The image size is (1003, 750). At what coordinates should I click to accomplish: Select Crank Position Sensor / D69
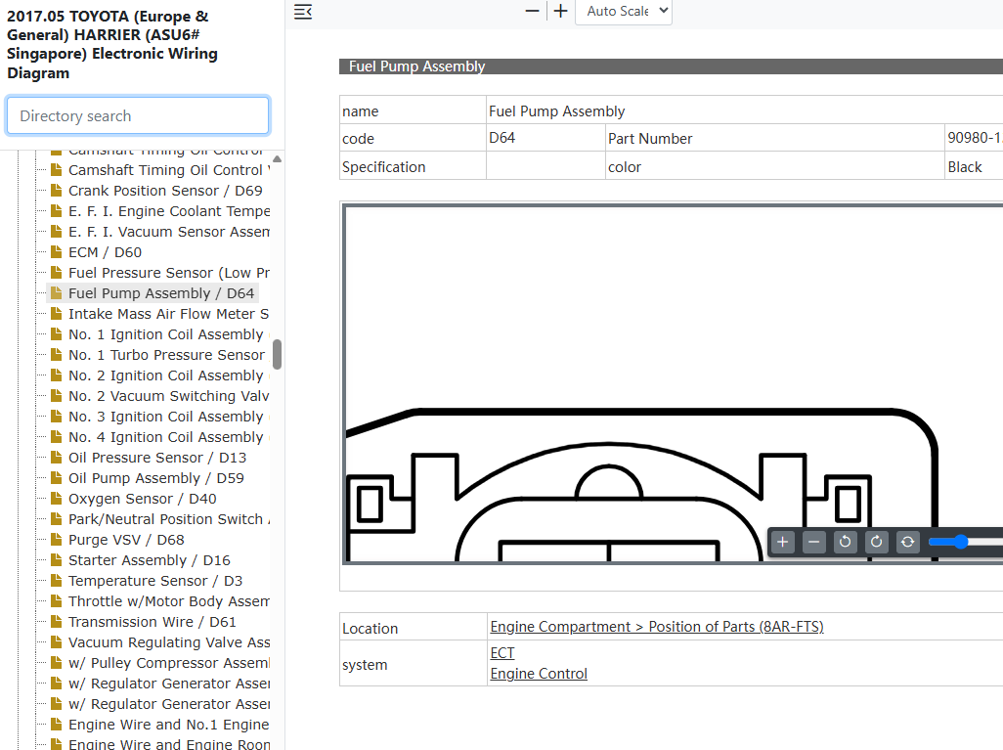coord(165,191)
